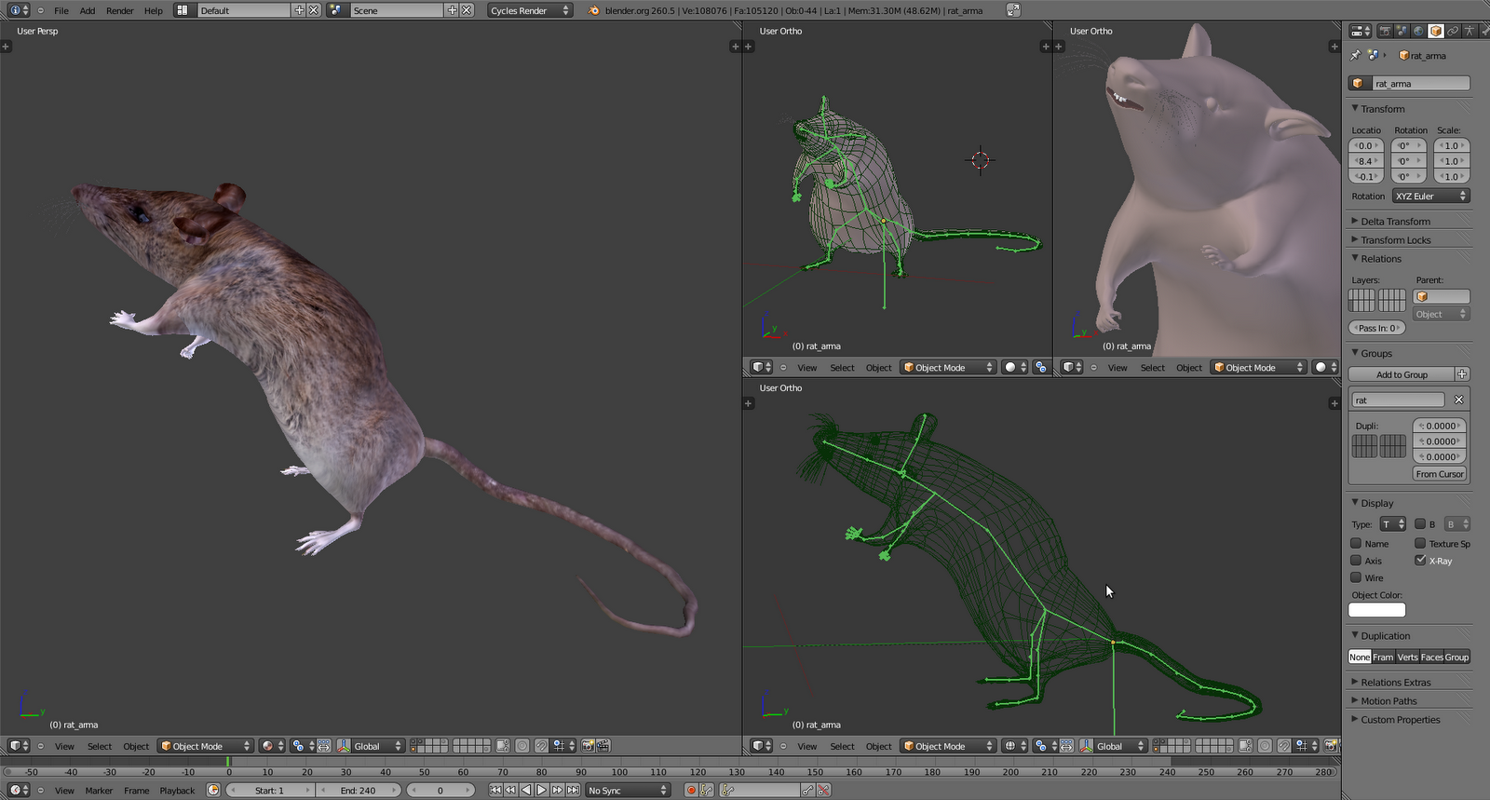
Task: Switch to World properties tab icon
Action: [1418, 31]
